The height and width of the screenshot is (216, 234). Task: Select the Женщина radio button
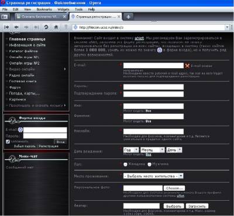(x=125, y=164)
